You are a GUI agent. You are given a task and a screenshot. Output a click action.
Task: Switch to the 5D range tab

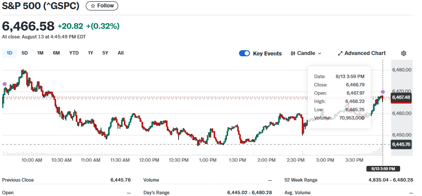(25, 53)
